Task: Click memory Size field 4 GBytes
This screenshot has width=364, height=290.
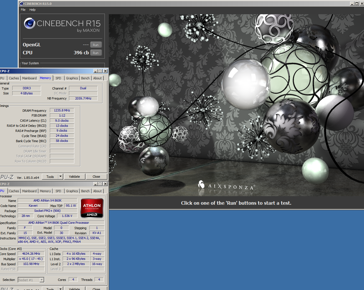Action: [x=26, y=93]
